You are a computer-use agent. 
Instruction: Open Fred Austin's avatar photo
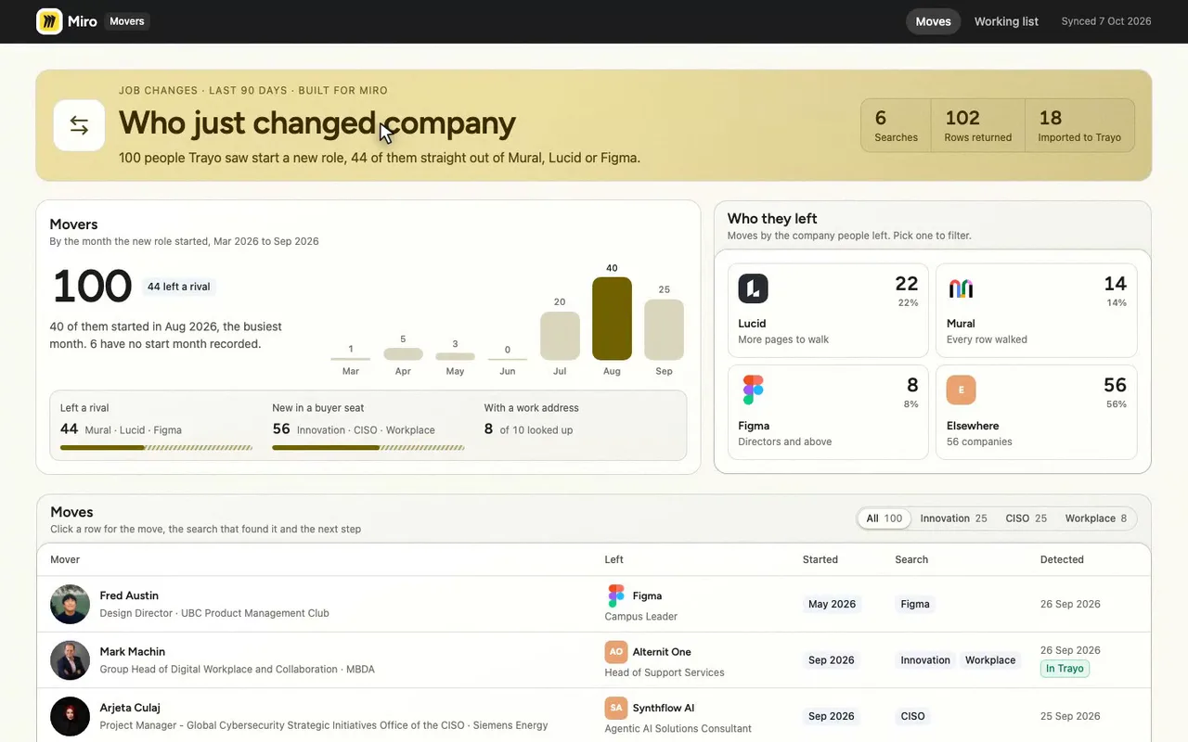point(71,604)
